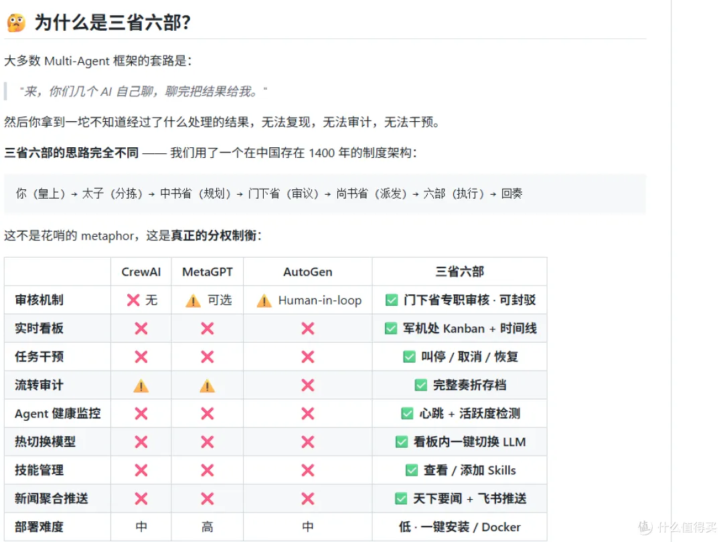The height and width of the screenshot is (542, 723).
Task: Click the paragraph starting 然后你拿到一坨
Action: pyautogui.click(x=222, y=122)
